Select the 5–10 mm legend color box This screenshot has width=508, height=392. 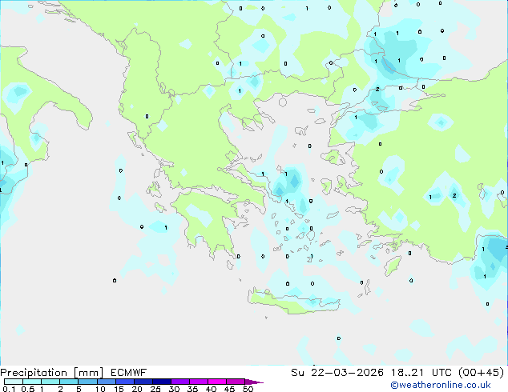coord(87,382)
